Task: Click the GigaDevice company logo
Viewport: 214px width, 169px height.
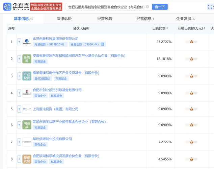Action: (27, 42)
